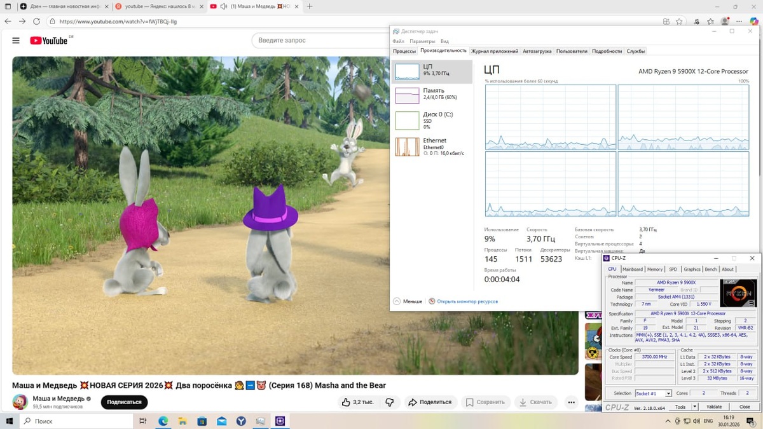Open Task View in the taskbar
The width and height of the screenshot is (763, 429).
click(143, 421)
